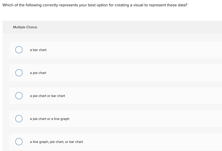Click 'a line graph, pie chart, or bar chart' text
Image resolution: width=222 pixels, height=151 pixels.
pyautogui.click(x=57, y=142)
